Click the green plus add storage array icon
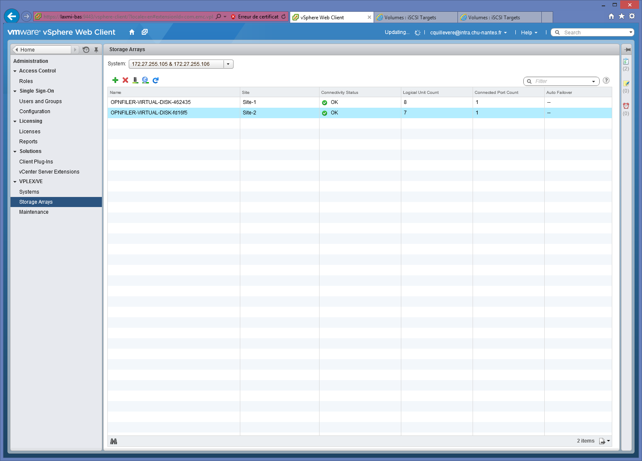The height and width of the screenshot is (461, 642). tap(115, 80)
